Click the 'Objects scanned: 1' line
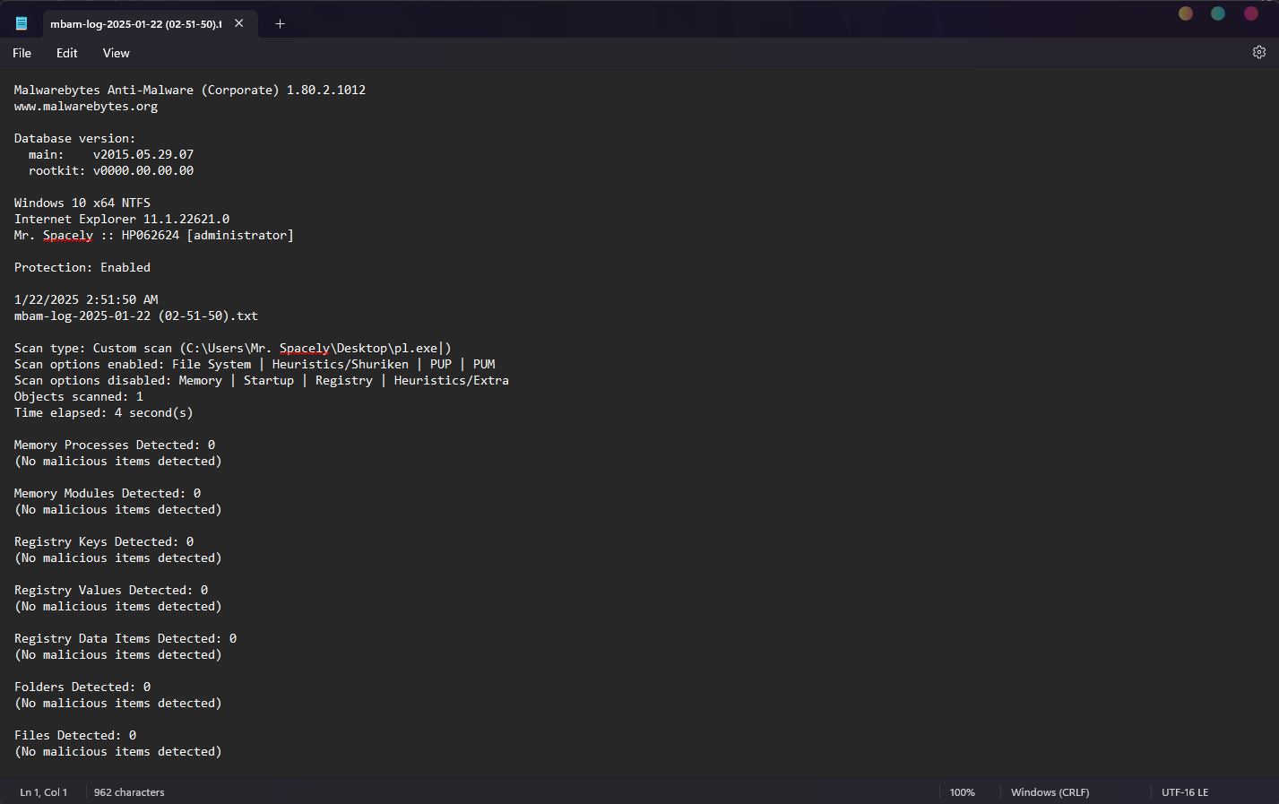 [79, 396]
